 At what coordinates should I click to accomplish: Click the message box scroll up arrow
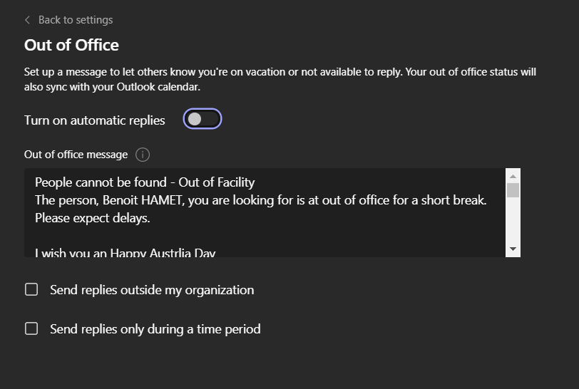513,176
